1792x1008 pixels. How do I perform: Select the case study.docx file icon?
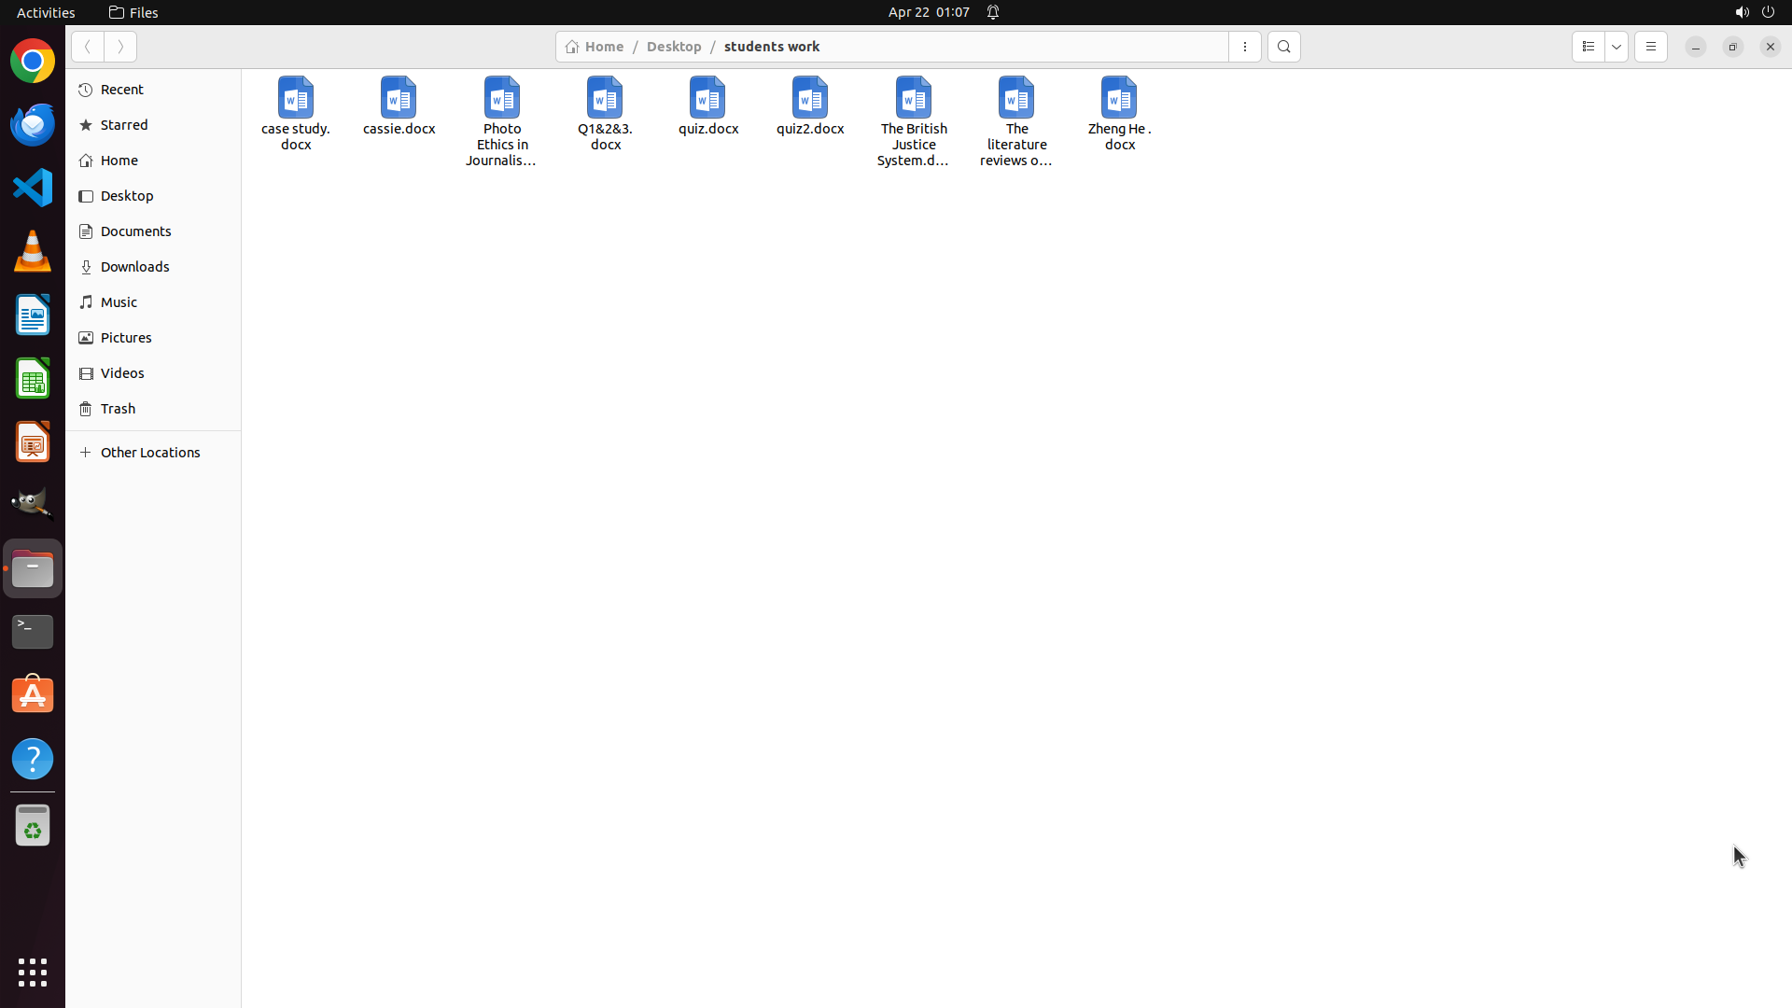(x=295, y=99)
